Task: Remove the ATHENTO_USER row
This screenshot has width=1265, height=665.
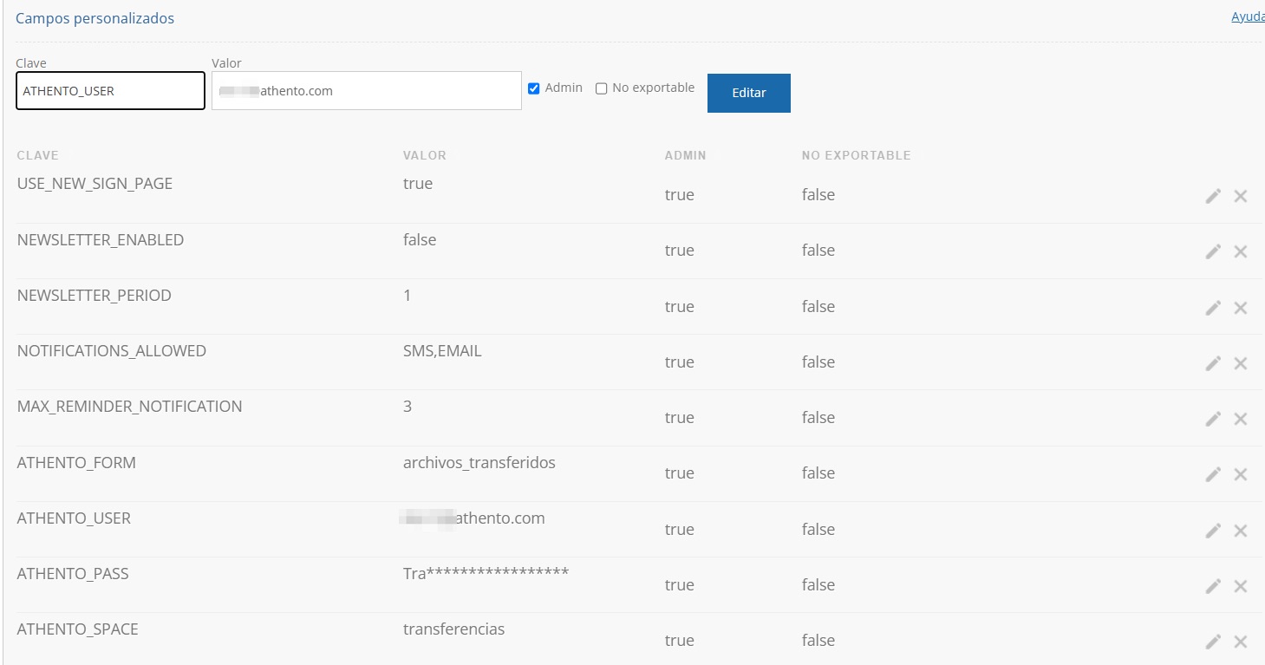Action: click(x=1241, y=531)
